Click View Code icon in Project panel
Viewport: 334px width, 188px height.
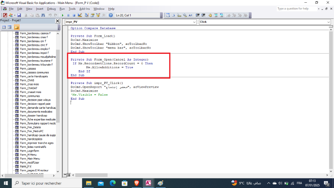pyautogui.click(x=4, y=27)
